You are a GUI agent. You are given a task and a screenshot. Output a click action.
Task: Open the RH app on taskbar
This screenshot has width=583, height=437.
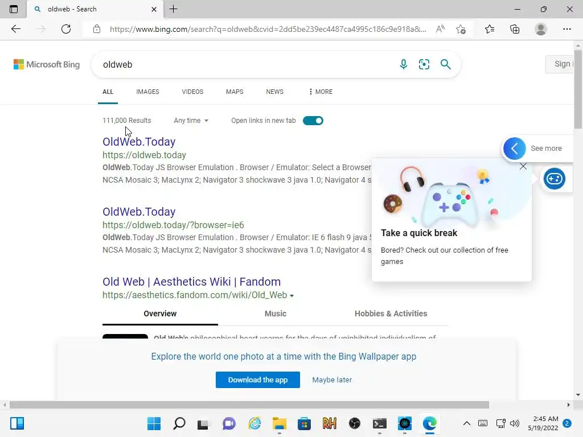[x=330, y=423]
